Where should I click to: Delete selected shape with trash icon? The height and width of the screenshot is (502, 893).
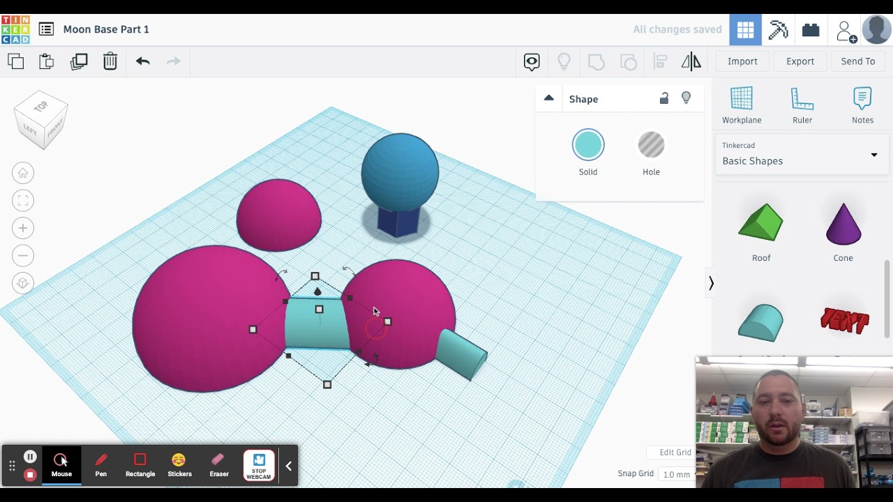click(x=110, y=61)
